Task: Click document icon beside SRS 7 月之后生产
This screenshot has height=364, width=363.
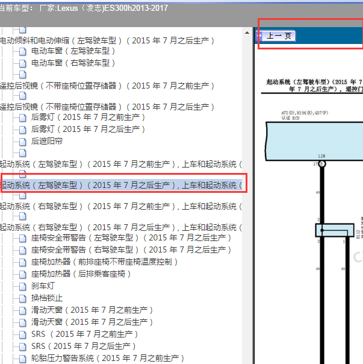Action: pyautogui.click(x=22, y=347)
